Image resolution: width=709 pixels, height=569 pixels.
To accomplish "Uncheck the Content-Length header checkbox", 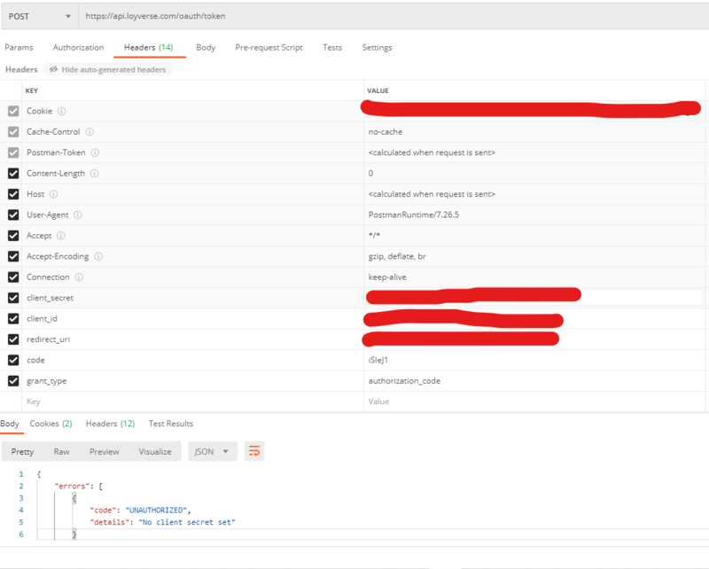I will 12,174.
